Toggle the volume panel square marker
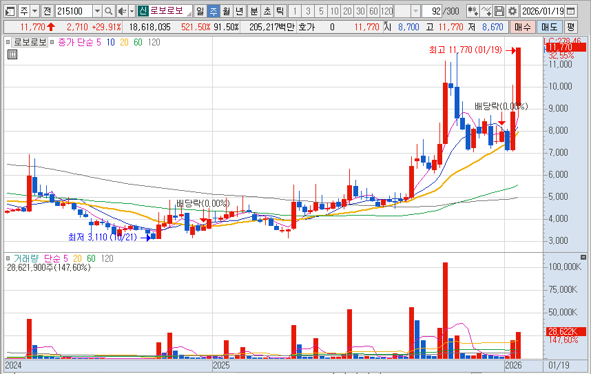The height and width of the screenshot is (374, 591). tap(8, 258)
